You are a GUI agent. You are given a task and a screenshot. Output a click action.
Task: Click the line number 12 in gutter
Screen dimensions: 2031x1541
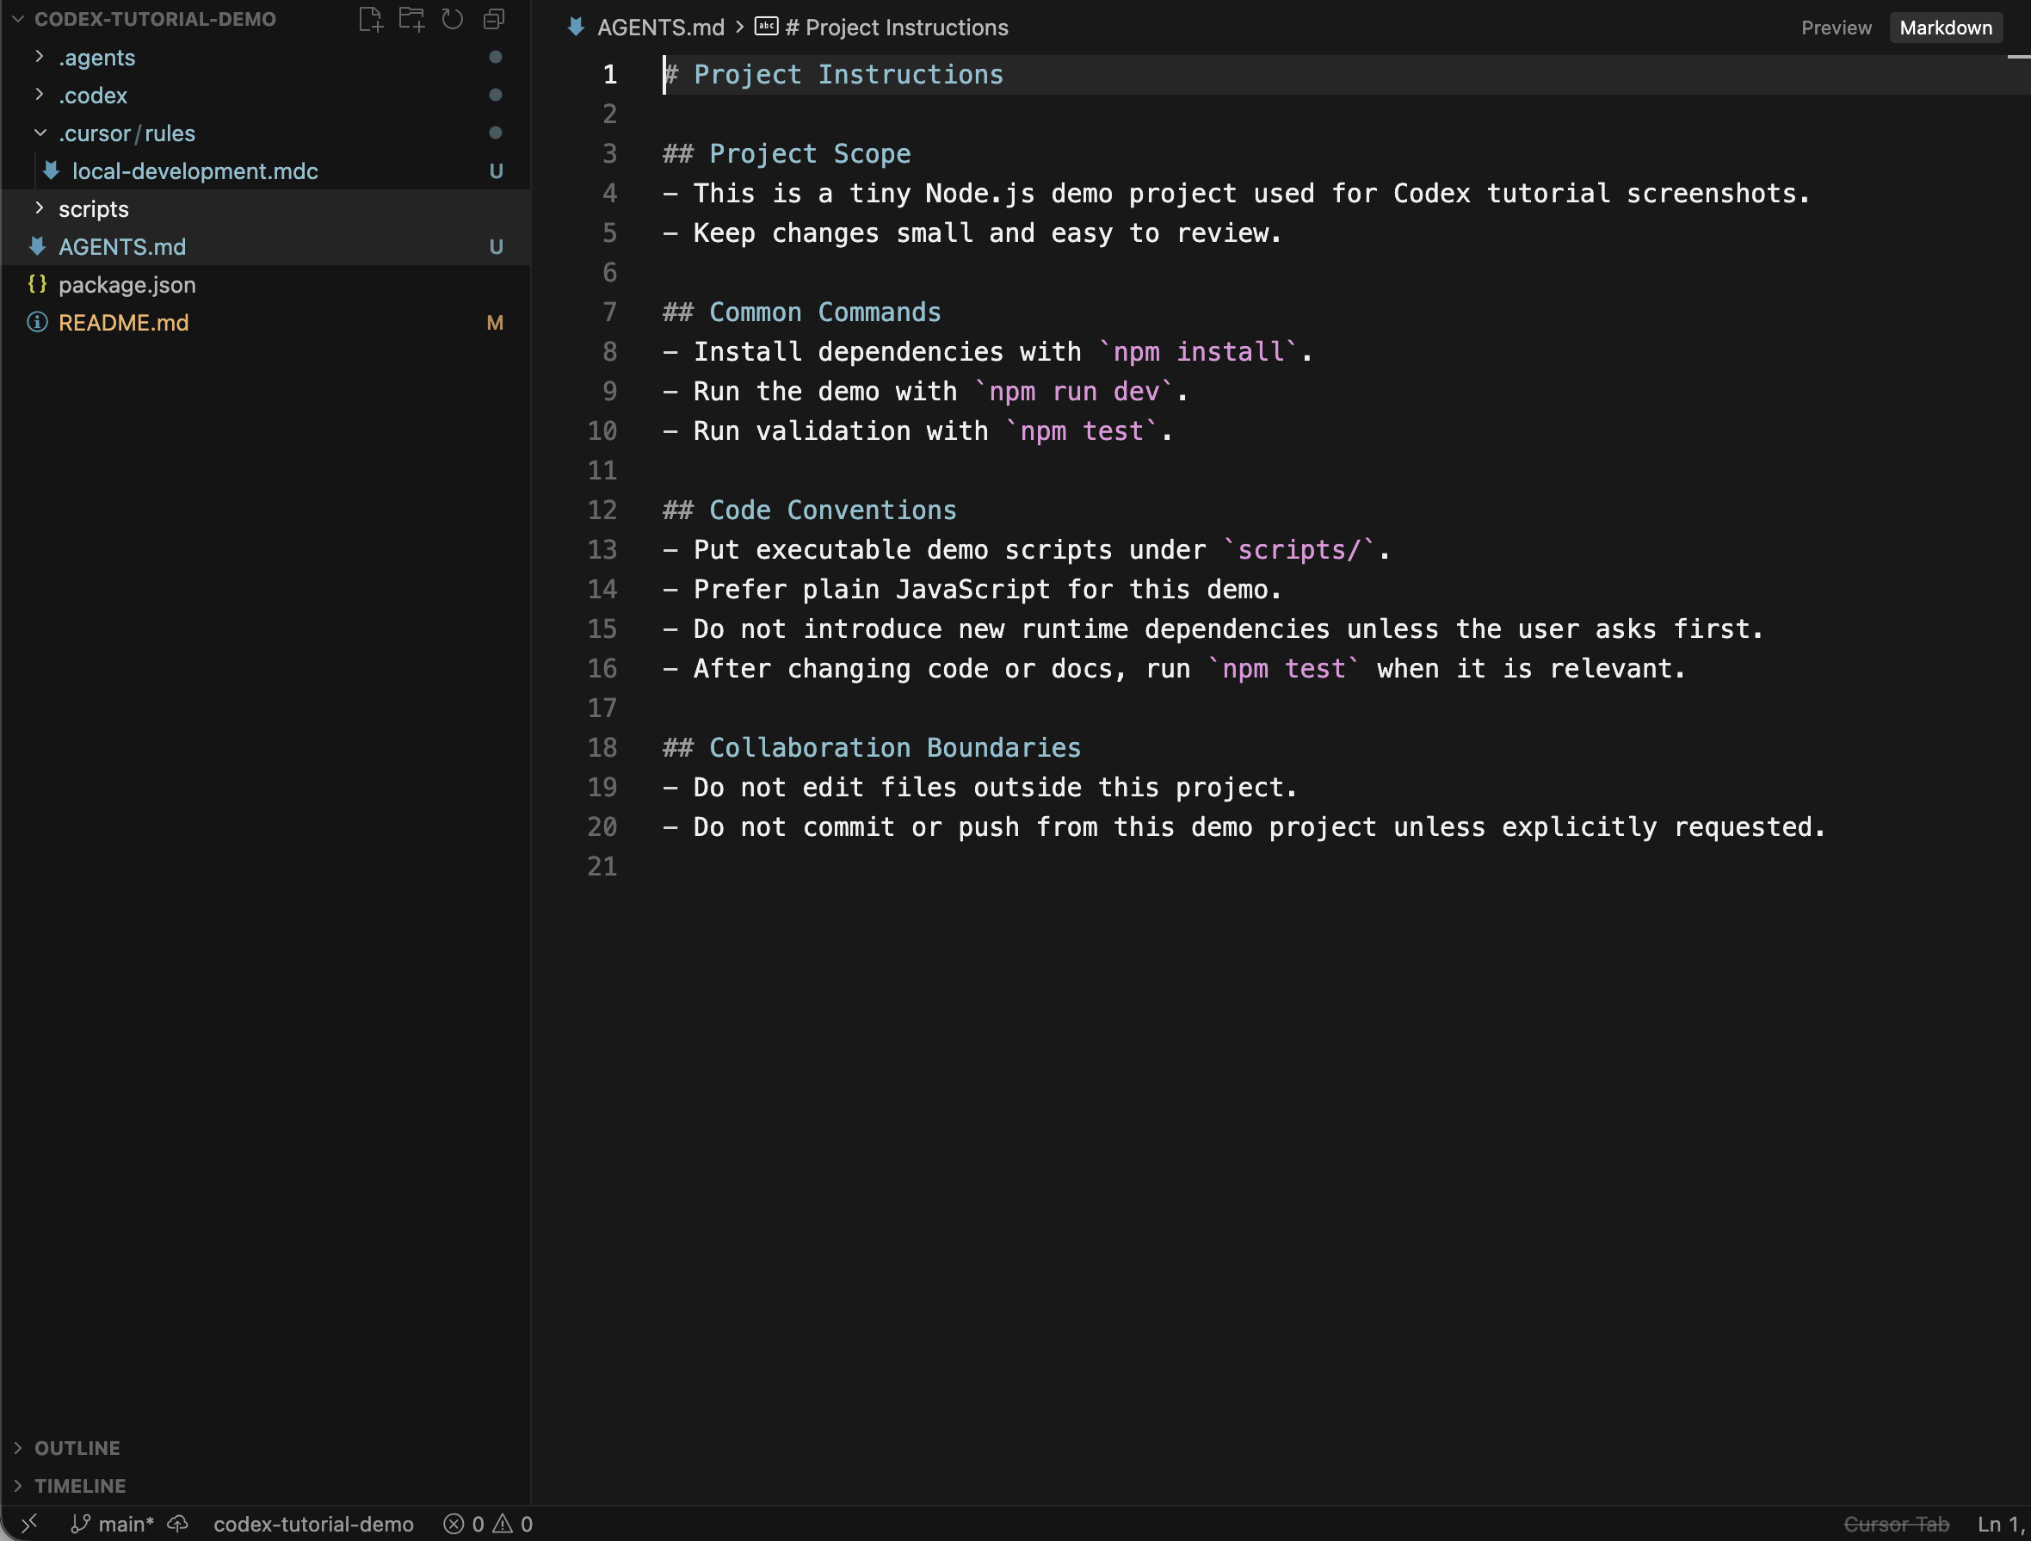tap(602, 510)
